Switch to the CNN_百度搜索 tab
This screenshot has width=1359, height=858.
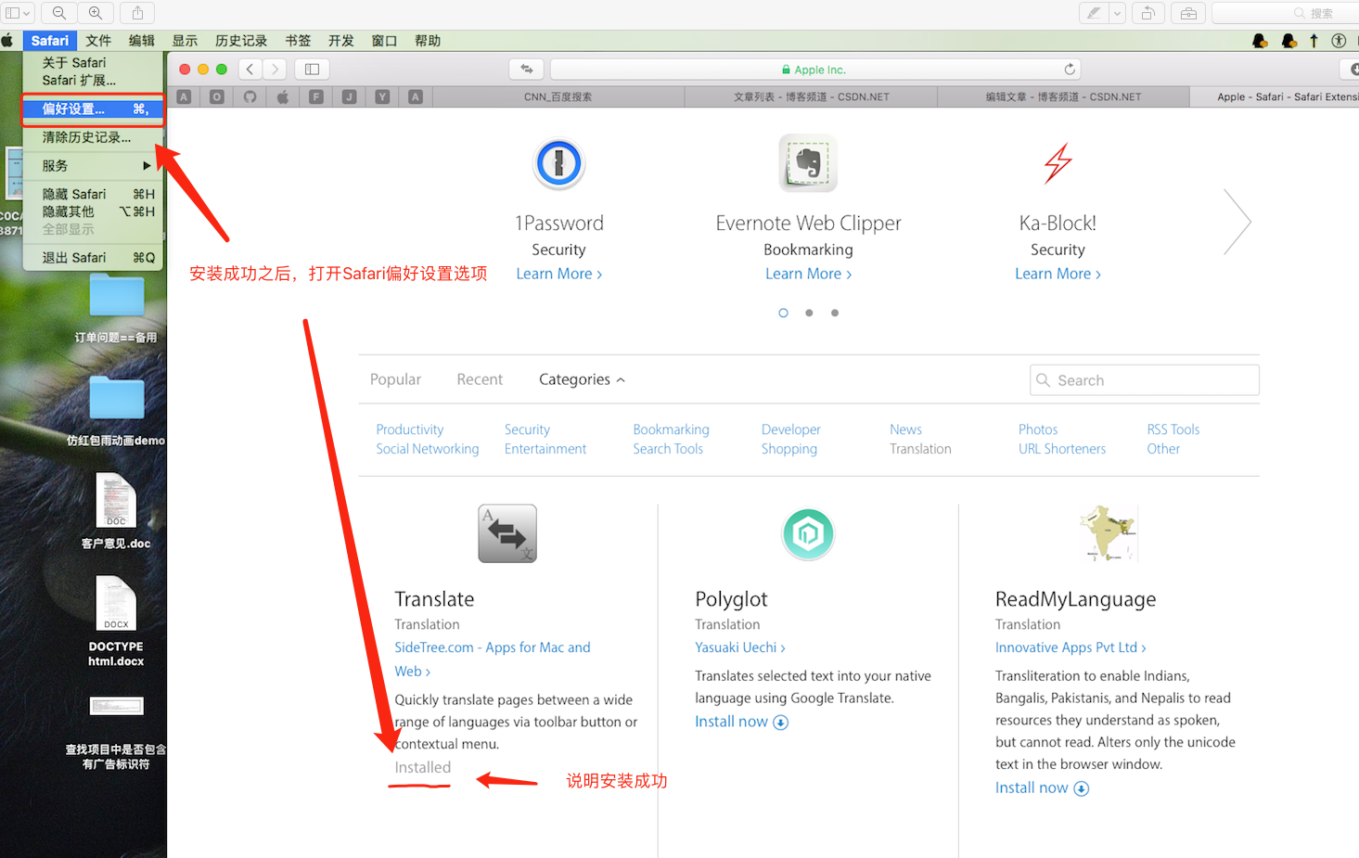[558, 96]
